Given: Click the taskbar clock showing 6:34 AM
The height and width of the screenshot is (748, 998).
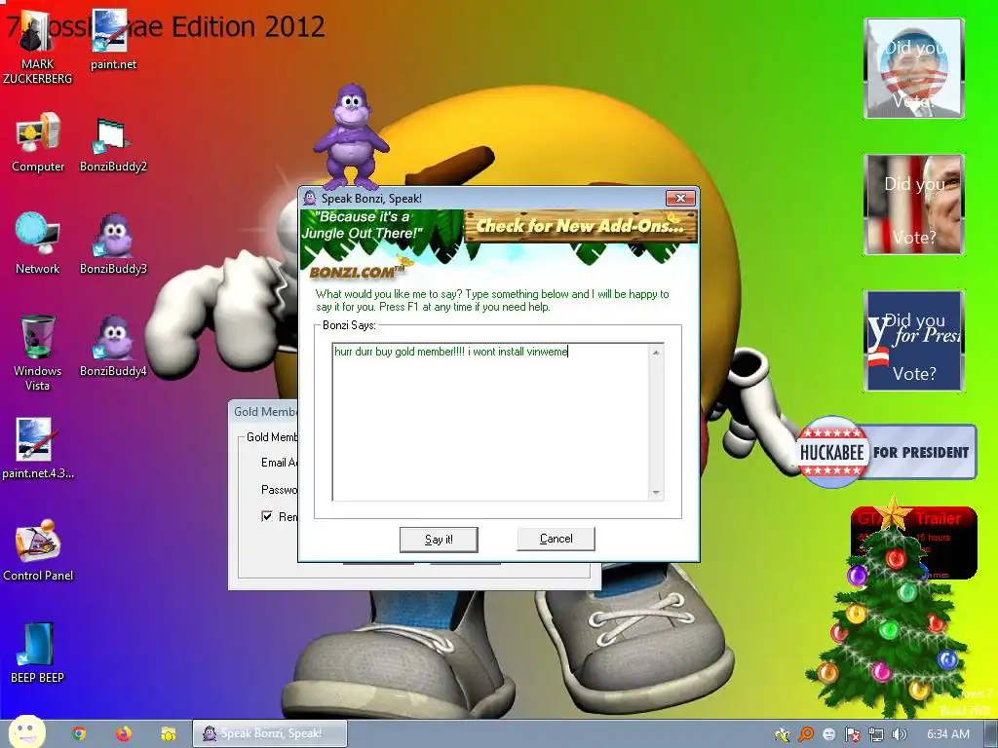Looking at the screenshot, I should click(x=947, y=734).
